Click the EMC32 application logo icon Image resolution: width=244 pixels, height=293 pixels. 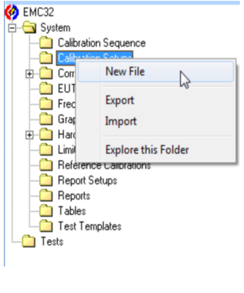pyautogui.click(x=12, y=12)
